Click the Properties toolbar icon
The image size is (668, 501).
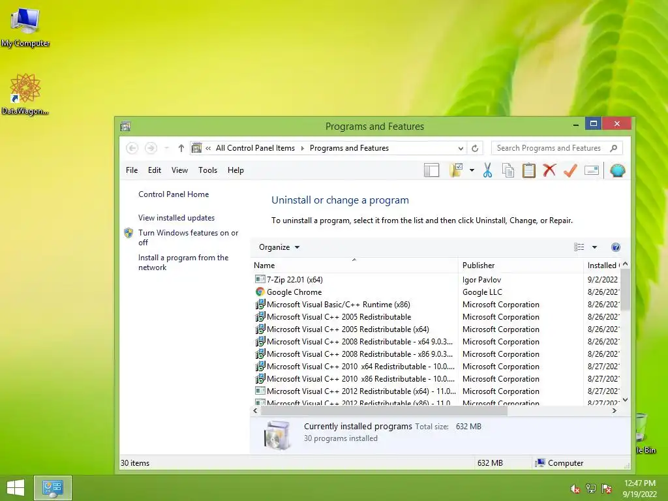[x=591, y=170]
